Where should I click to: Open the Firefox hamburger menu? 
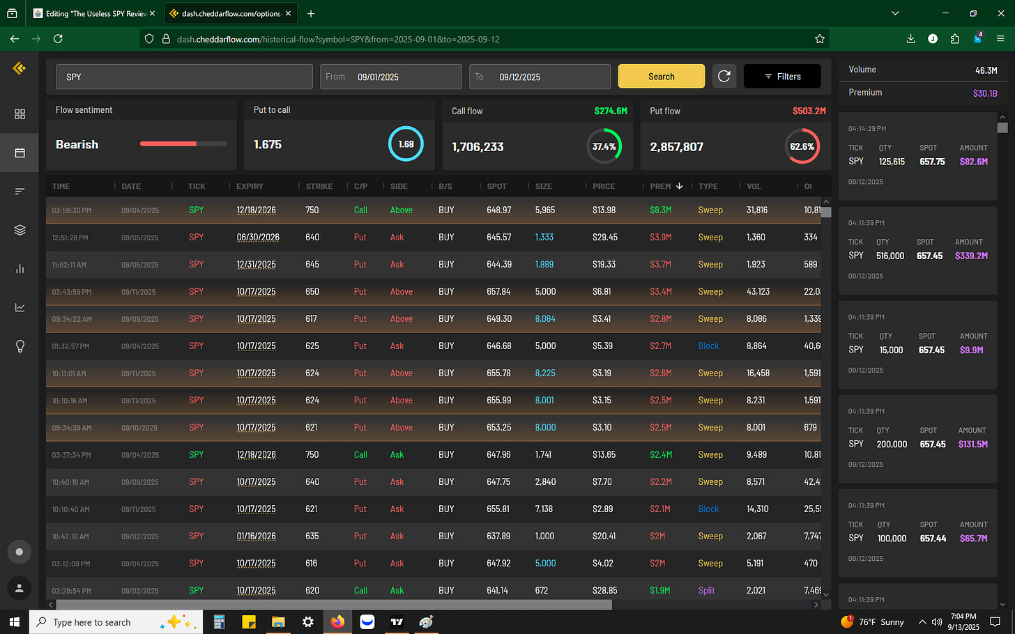(1000, 39)
